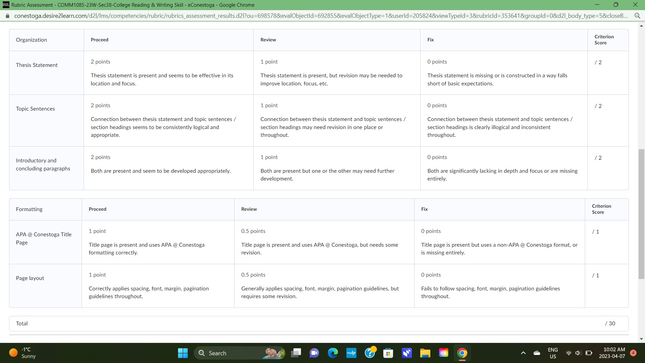Screen dimensions: 645x363
Task: Launch Microsoft Edge from the taskbar
Action: tap(333, 353)
